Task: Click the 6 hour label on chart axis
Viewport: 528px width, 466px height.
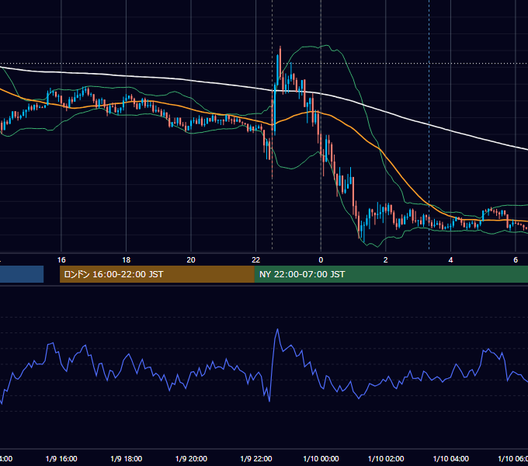Action: pos(516,260)
